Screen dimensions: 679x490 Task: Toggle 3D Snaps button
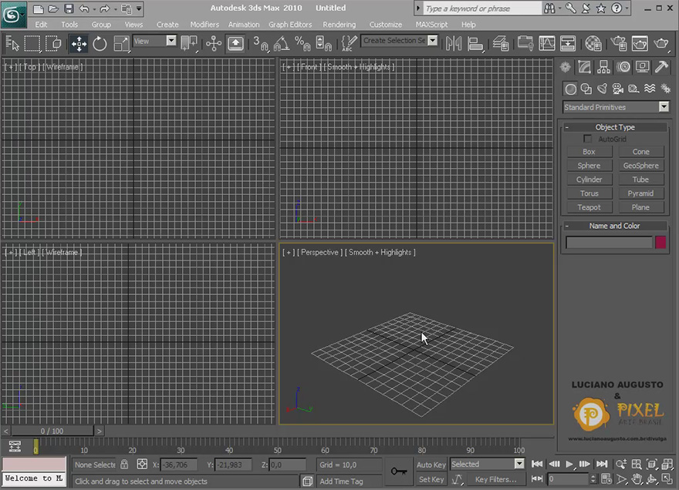point(260,43)
